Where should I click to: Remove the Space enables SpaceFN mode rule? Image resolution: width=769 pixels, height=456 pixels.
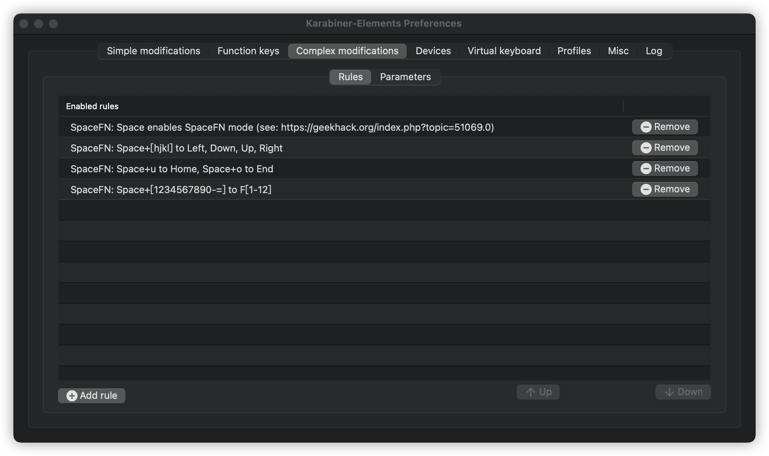click(x=665, y=127)
